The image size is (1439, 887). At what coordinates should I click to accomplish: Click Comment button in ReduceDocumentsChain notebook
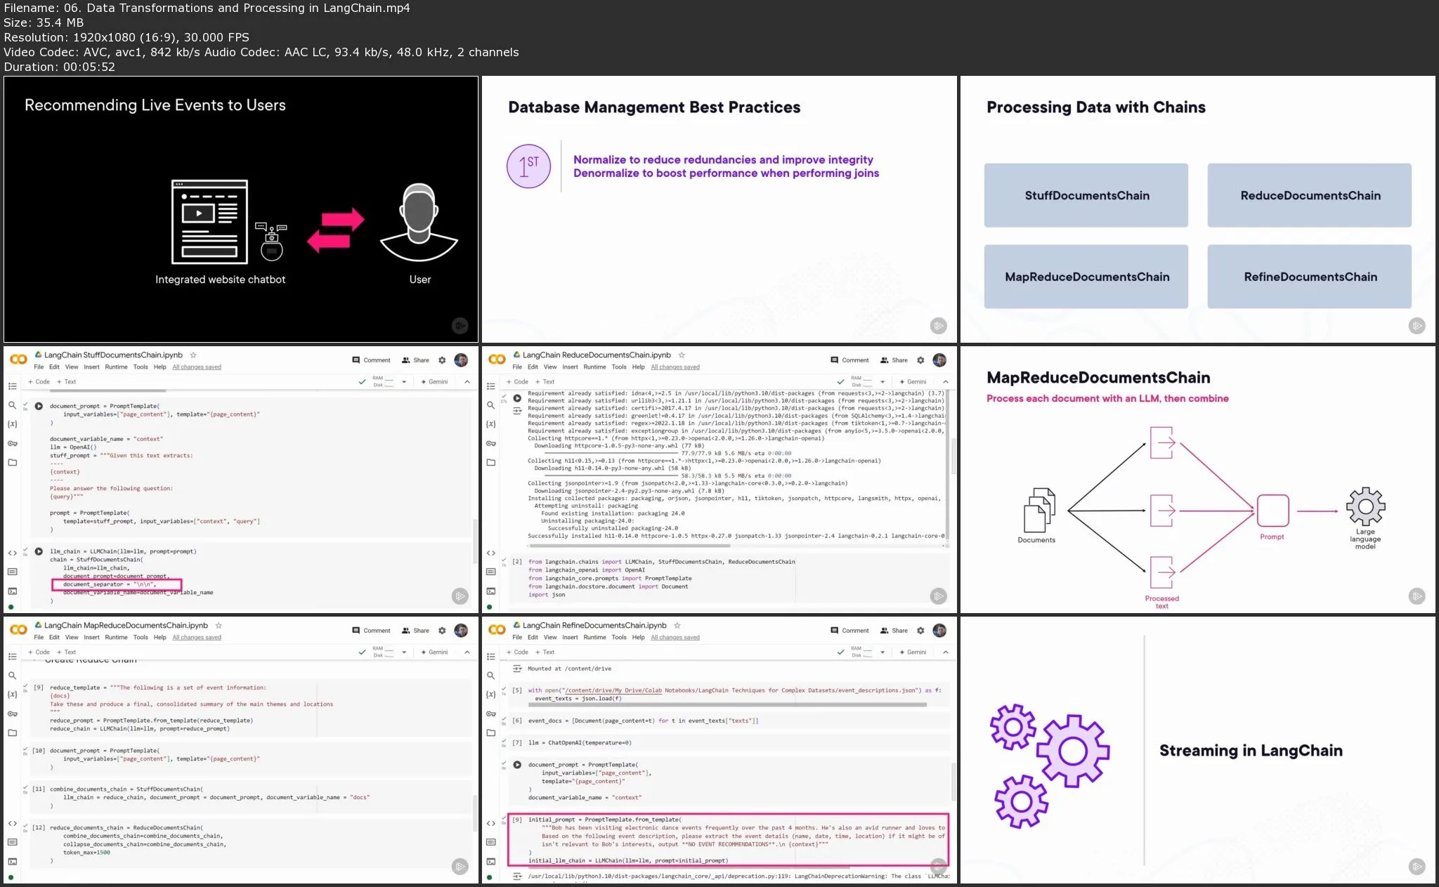[849, 360]
